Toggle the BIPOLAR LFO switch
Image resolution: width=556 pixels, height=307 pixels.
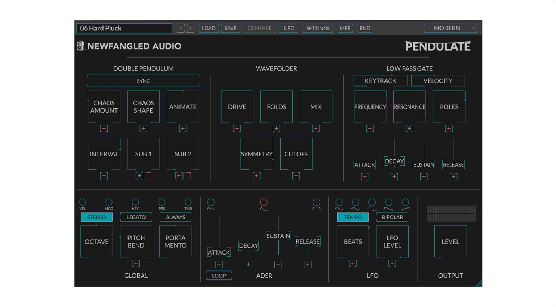(x=392, y=217)
